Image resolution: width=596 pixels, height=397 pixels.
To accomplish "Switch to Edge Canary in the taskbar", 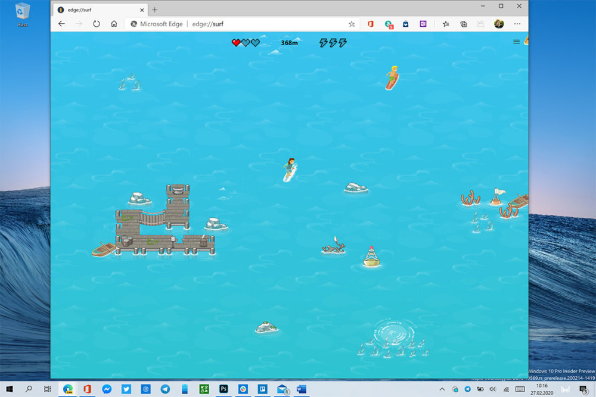I will pos(68,389).
